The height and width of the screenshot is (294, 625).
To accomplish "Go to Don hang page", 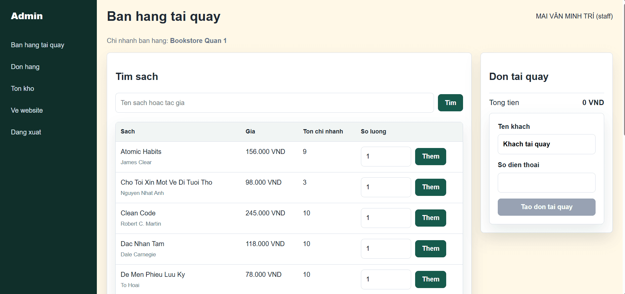I will click(x=25, y=67).
